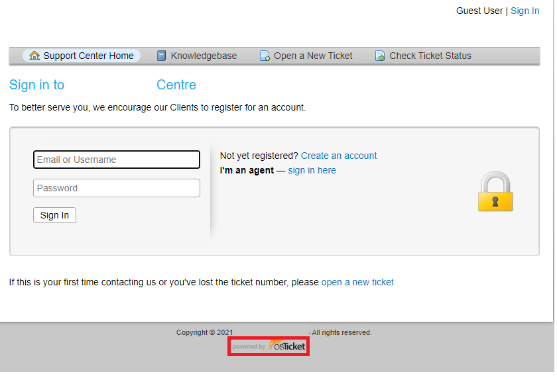557x376 pixels.
Task: Choose Check Ticket Status in navigation bar
Action: click(x=430, y=56)
